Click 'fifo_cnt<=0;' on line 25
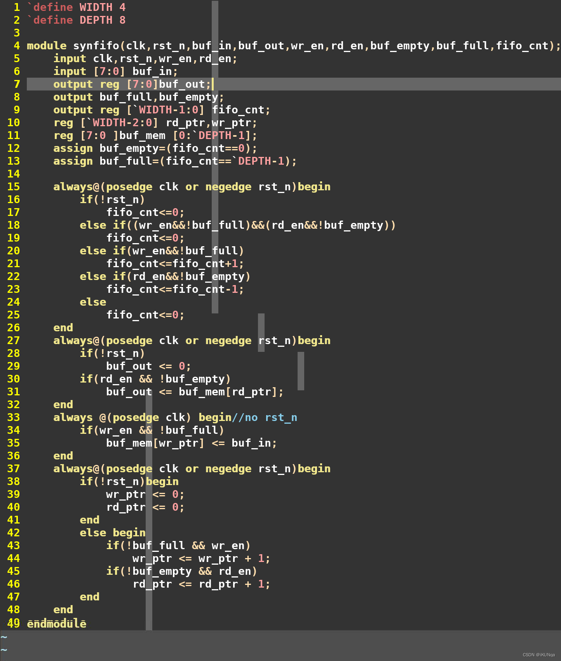Image resolution: width=561 pixels, height=661 pixels. [x=145, y=315]
